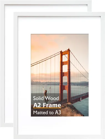
Task: Click the "Solid Wood" text overlay
Action: click(46, 98)
